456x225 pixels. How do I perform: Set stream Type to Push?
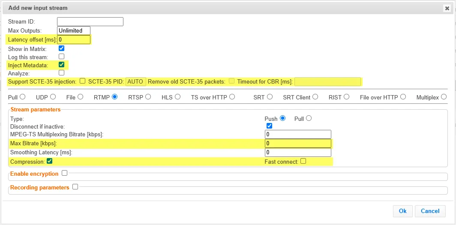point(282,118)
